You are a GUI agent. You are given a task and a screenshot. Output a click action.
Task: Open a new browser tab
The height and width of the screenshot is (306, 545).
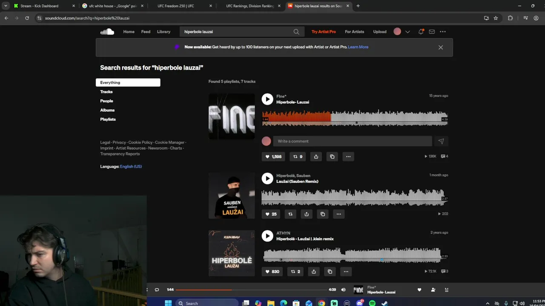358,6
